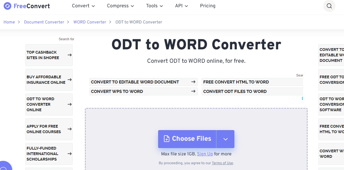344x170 pixels.
Task: Click the FreeConvert brand name text
Action: tap(32, 6)
